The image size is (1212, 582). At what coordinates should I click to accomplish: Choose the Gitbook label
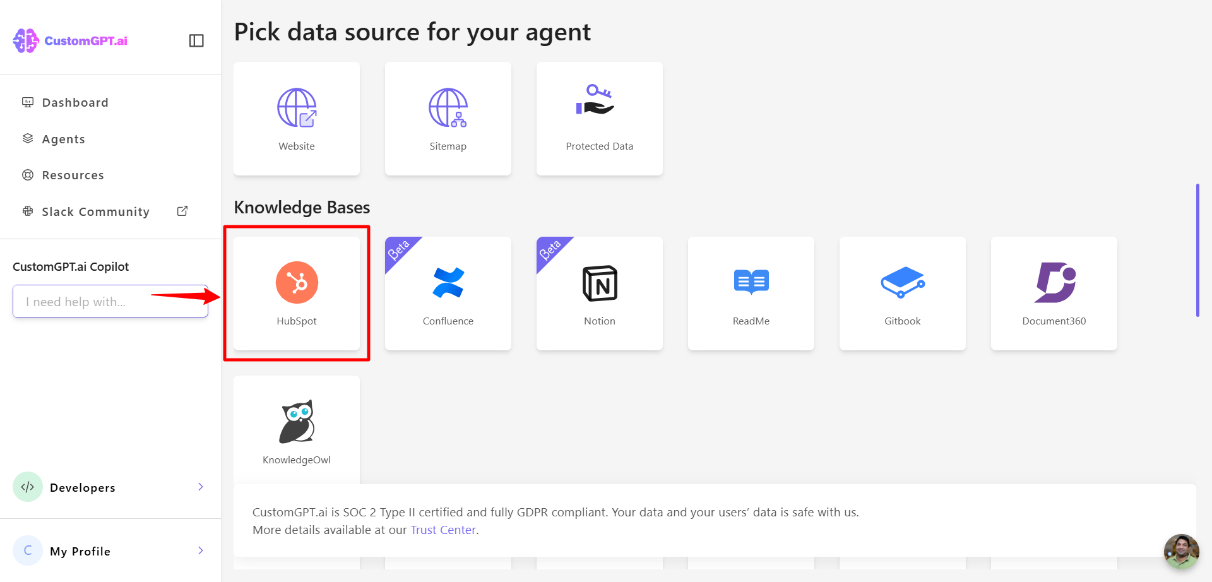[x=903, y=321]
